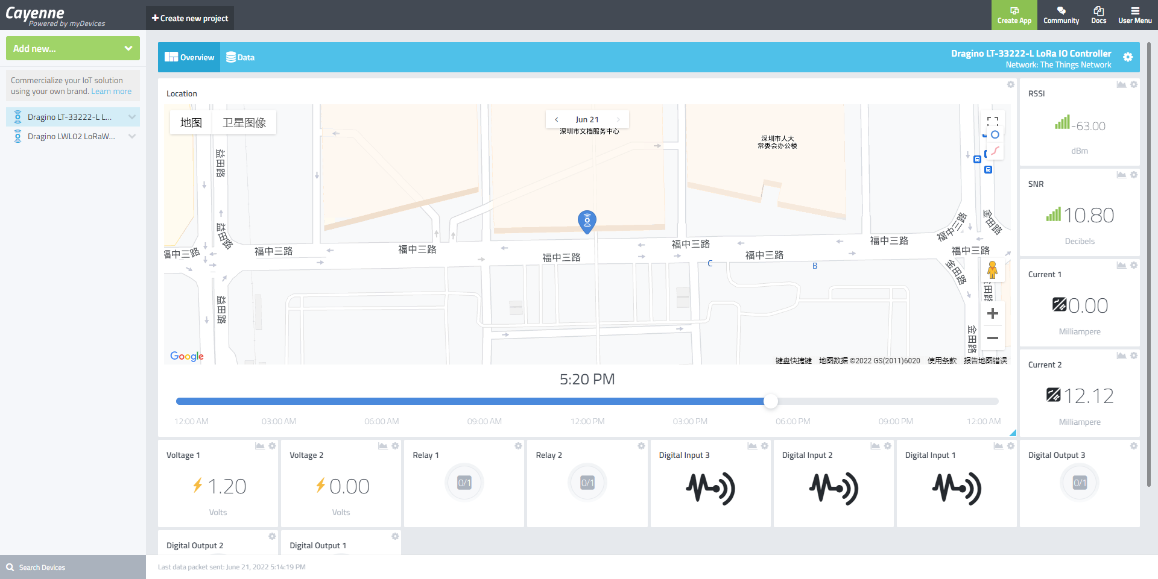Image resolution: width=1158 pixels, height=579 pixels.
Task: Open Digital Output 2 settings gear
Action: (272, 536)
